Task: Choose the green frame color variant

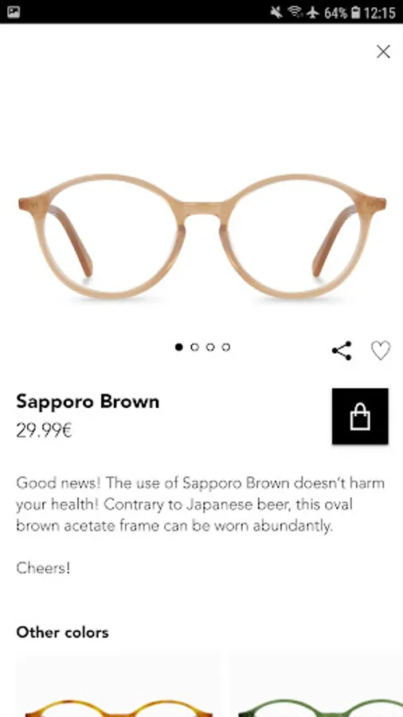Action: pos(317,684)
